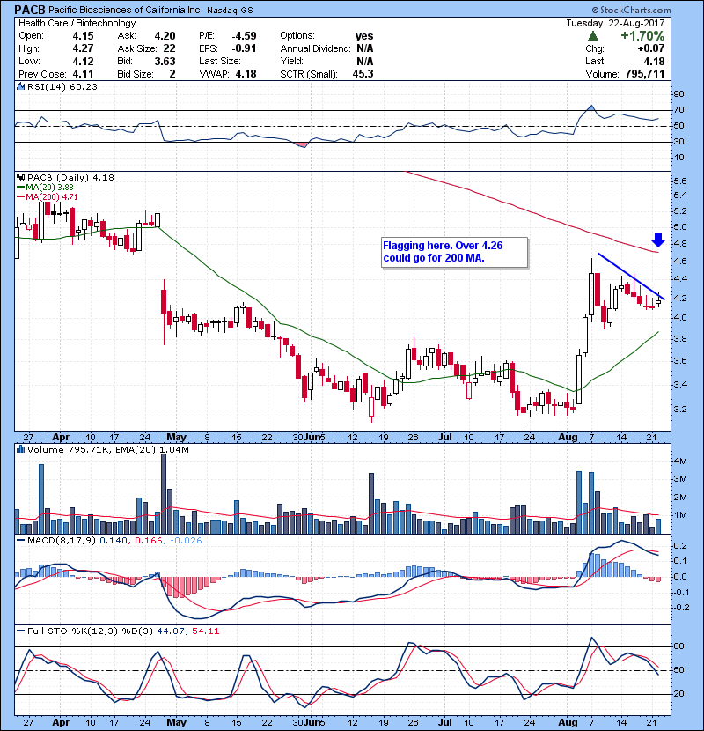Select the Open price value 4.15
704x731 pixels.
[83, 36]
